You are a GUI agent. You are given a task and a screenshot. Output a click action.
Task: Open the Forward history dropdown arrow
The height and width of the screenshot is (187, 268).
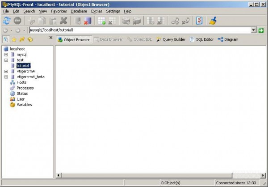tap(24, 30)
